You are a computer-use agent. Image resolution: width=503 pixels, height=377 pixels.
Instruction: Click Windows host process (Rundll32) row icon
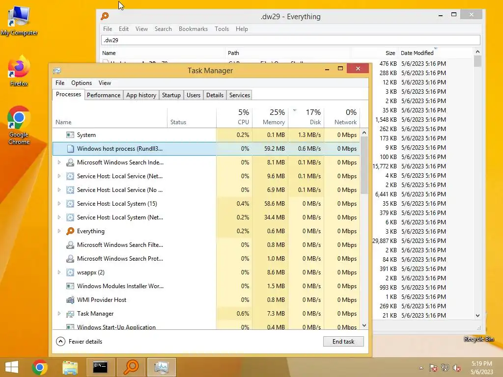[x=70, y=149]
